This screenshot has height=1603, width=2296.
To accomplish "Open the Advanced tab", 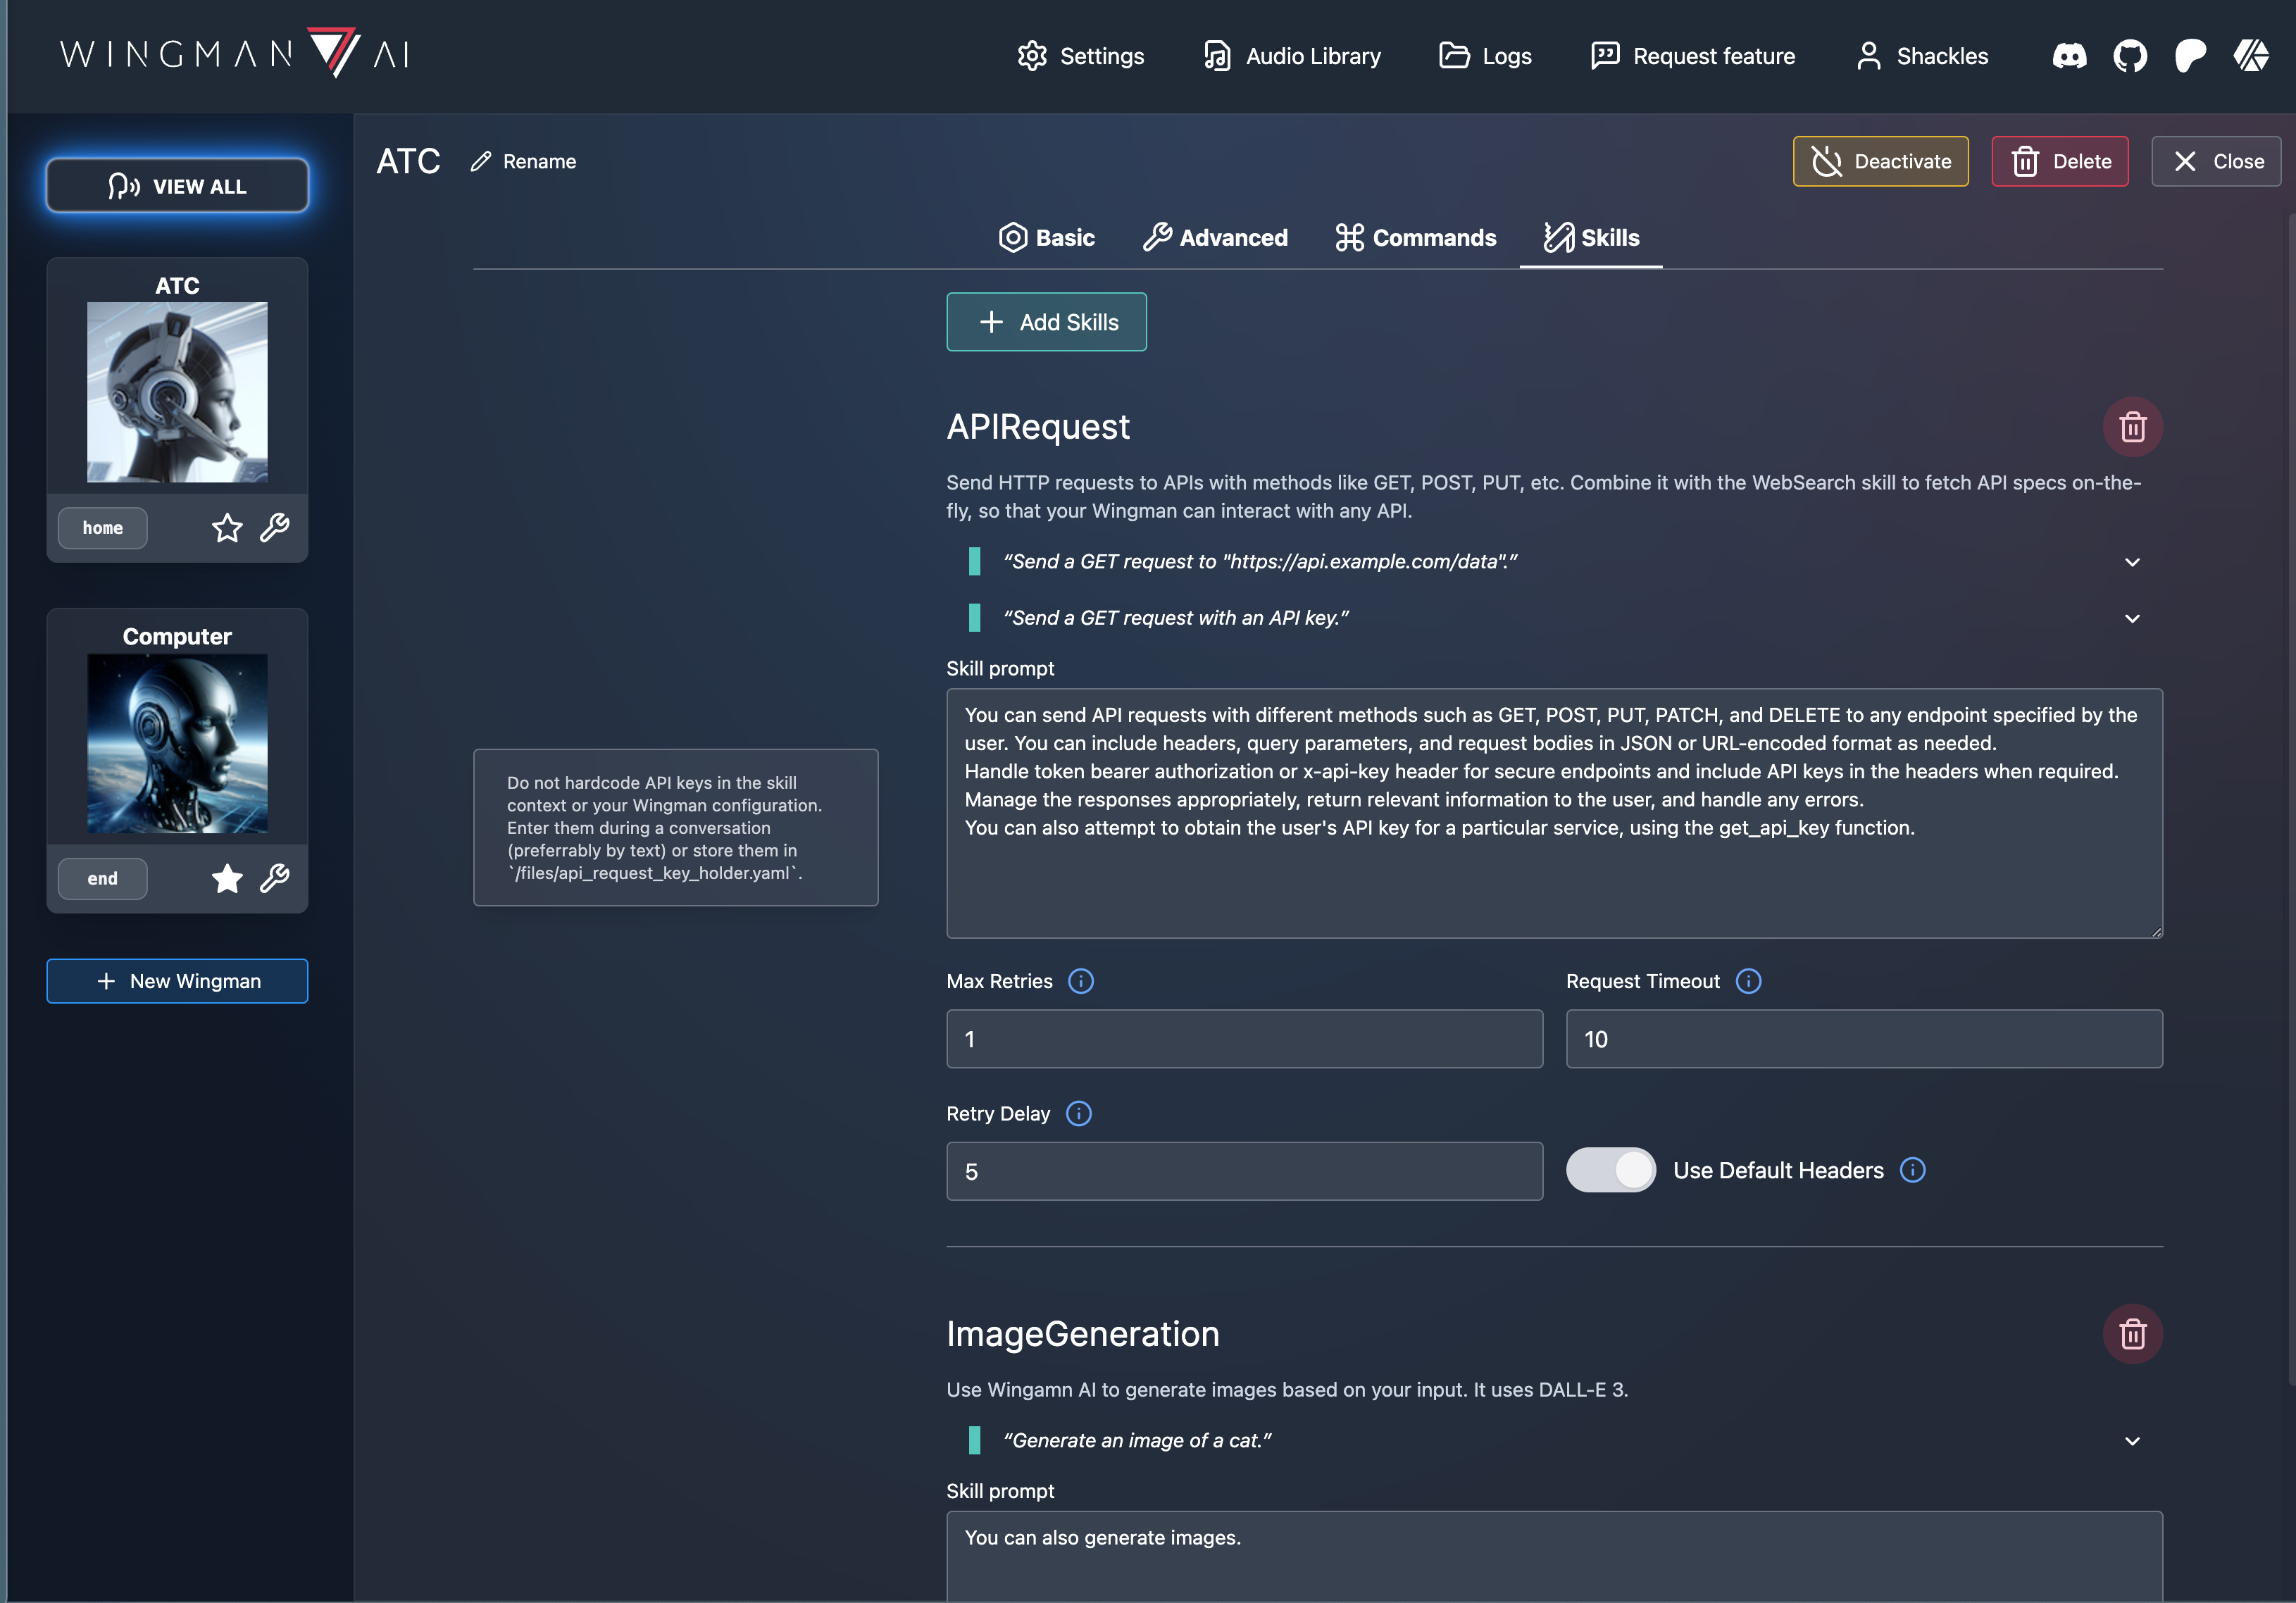I will (x=1215, y=238).
